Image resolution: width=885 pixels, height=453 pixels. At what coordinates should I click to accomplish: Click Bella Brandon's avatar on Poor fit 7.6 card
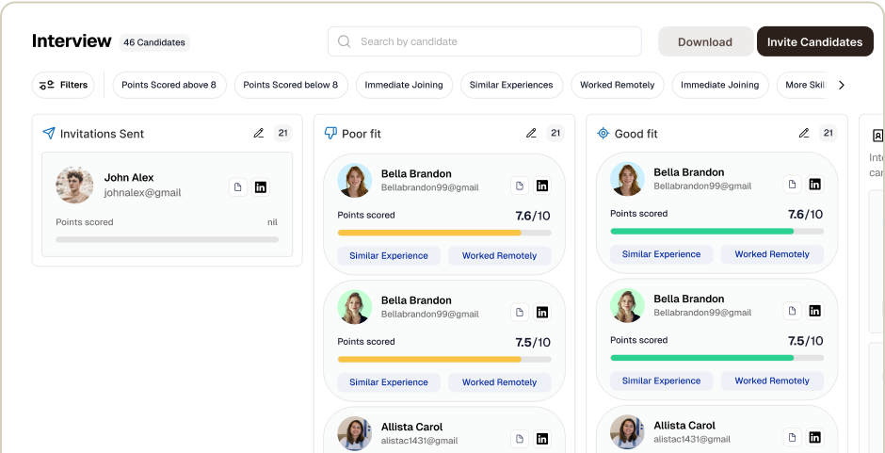coord(355,180)
